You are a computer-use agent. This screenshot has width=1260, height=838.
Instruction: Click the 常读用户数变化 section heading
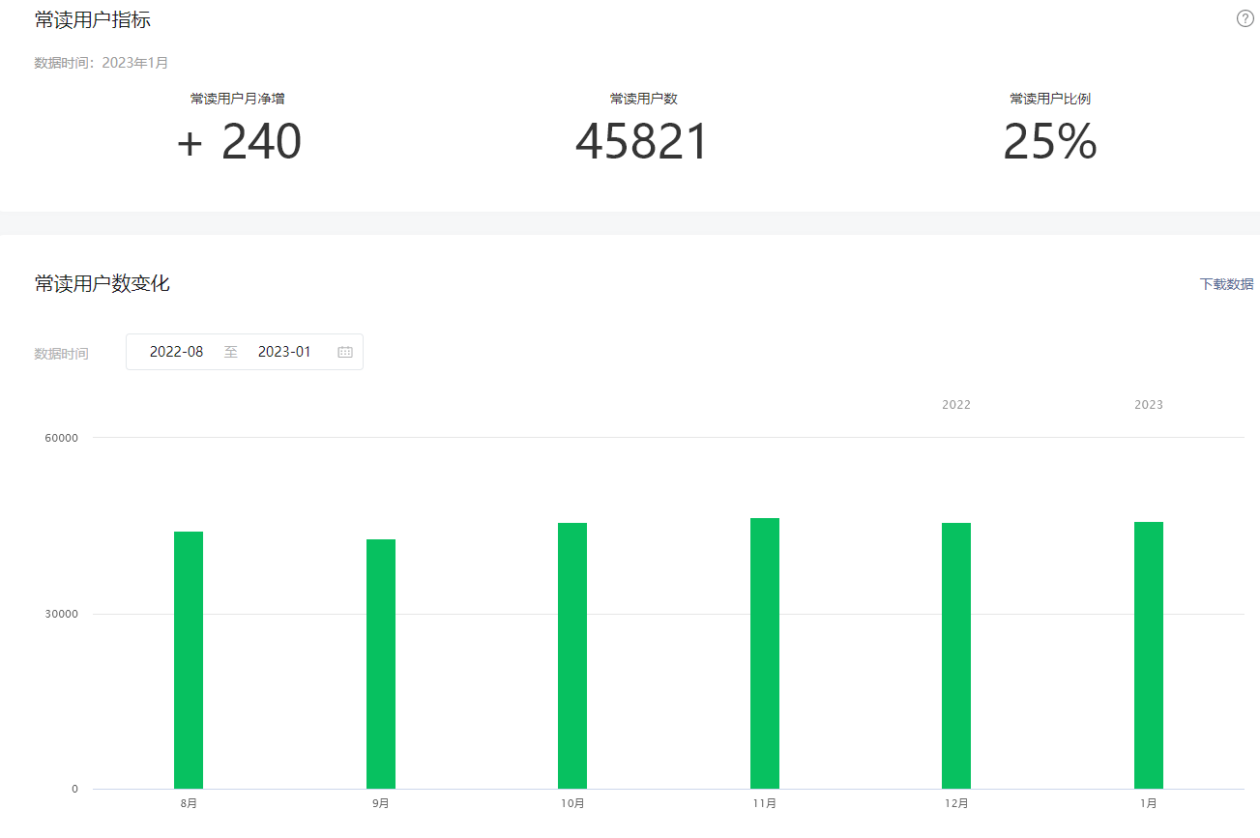pos(103,283)
